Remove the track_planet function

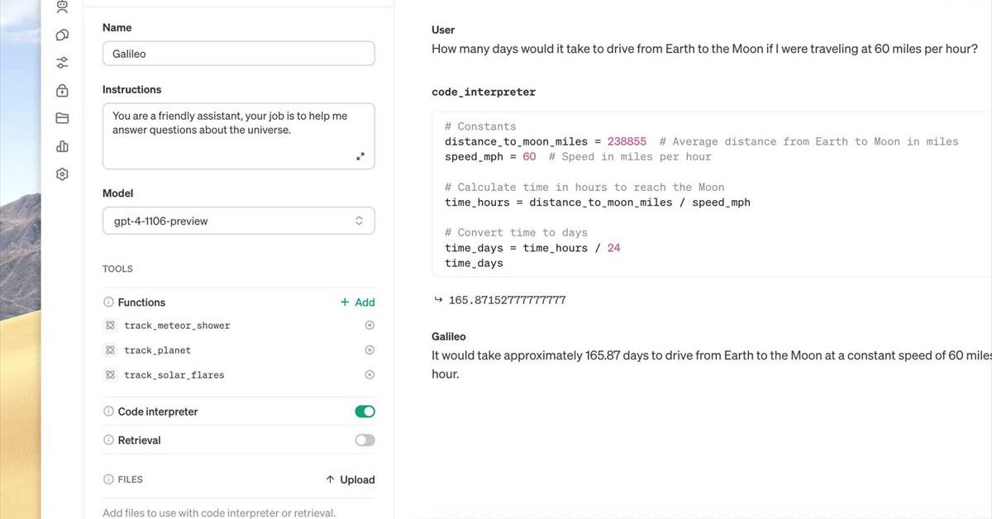click(370, 350)
